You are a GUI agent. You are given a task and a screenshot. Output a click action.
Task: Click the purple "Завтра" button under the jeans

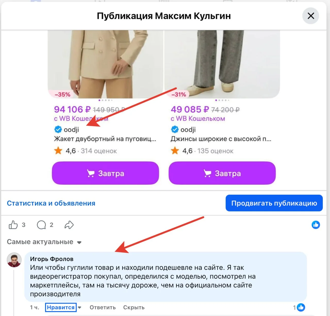click(x=222, y=173)
